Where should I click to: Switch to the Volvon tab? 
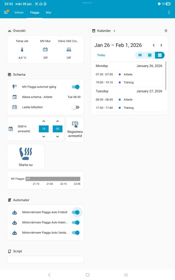point(19,12)
